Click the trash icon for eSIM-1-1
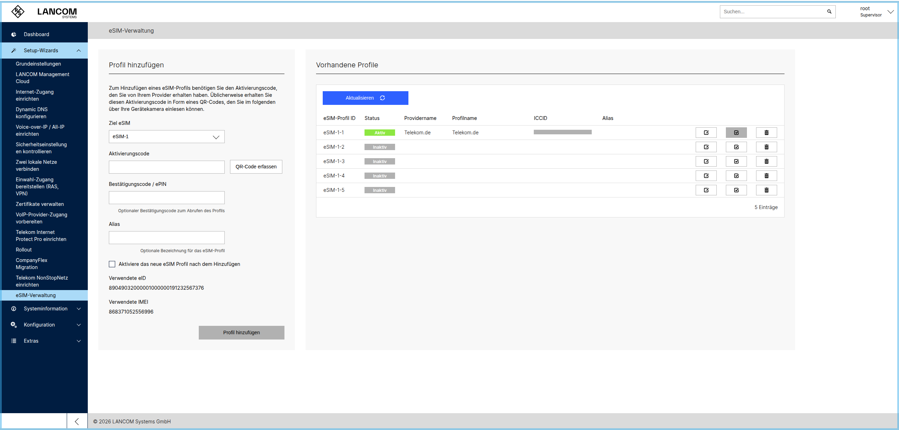This screenshot has height=430, width=899. point(766,133)
